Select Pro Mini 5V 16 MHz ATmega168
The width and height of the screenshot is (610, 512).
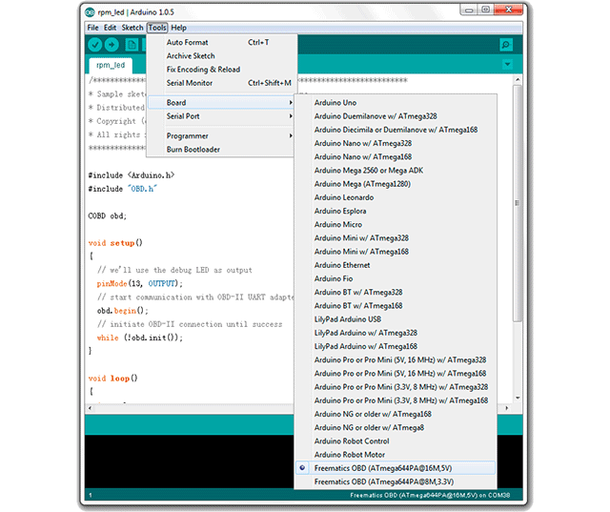pyautogui.click(x=396, y=374)
